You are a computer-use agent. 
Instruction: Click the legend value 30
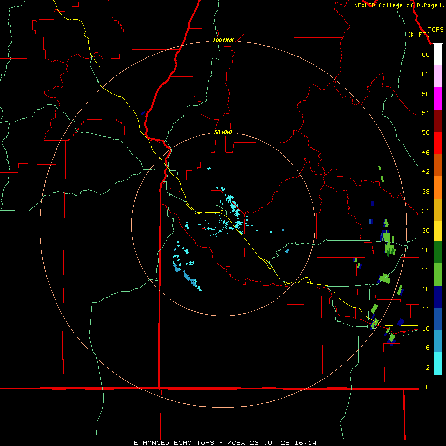(426, 230)
